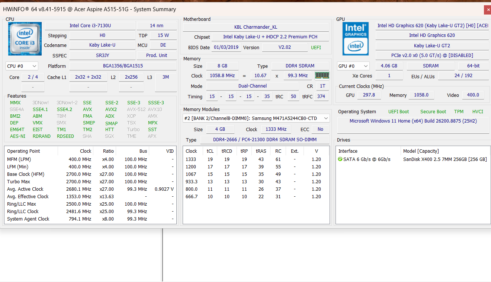The height and width of the screenshot is (282, 491).
Task: Click the 64-bit GPU field
Action: (x=473, y=66)
